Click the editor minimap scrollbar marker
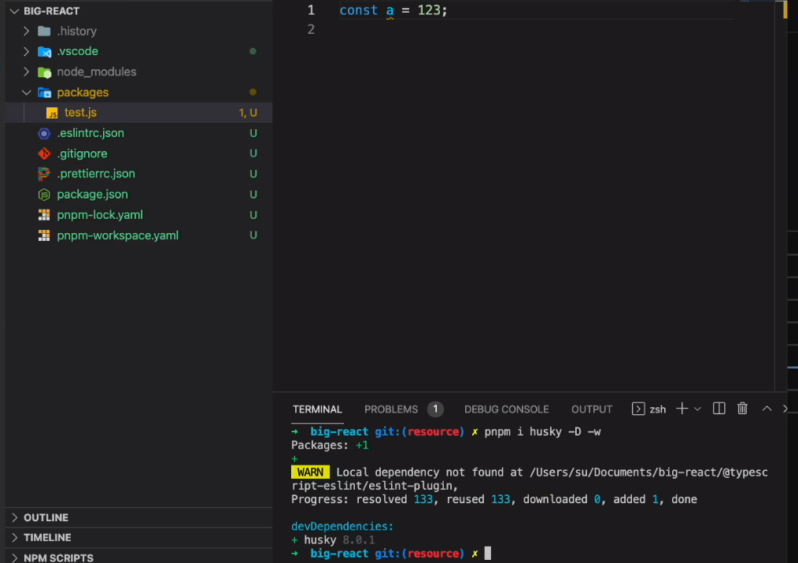 785,9
